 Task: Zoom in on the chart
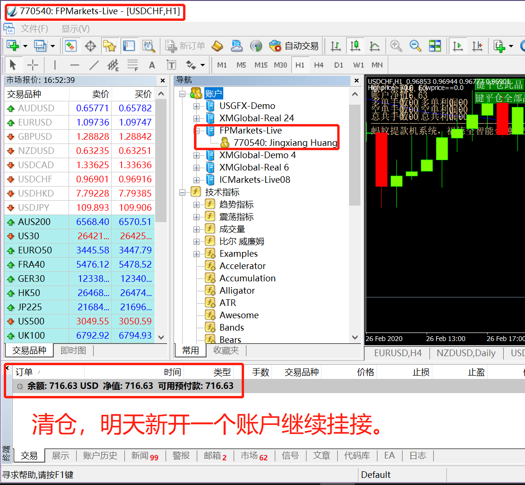click(x=396, y=46)
